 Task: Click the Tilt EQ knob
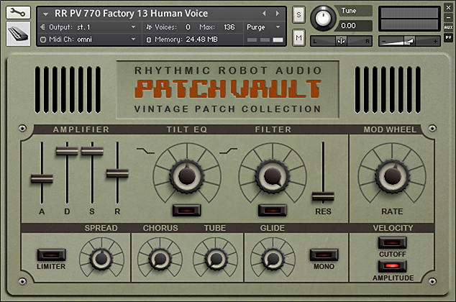click(x=187, y=175)
